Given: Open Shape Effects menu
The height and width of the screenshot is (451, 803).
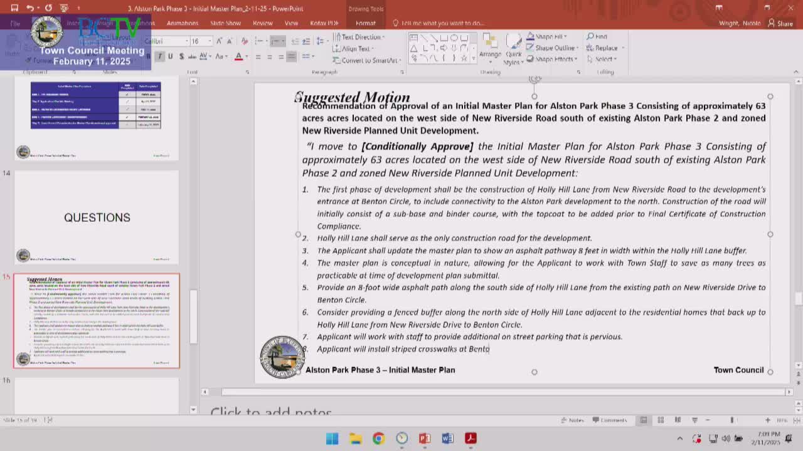Looking at the screenshot, I should 552,60.
